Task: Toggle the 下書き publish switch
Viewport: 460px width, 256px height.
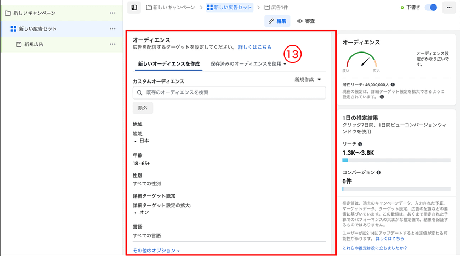Action: pos(432,8)
